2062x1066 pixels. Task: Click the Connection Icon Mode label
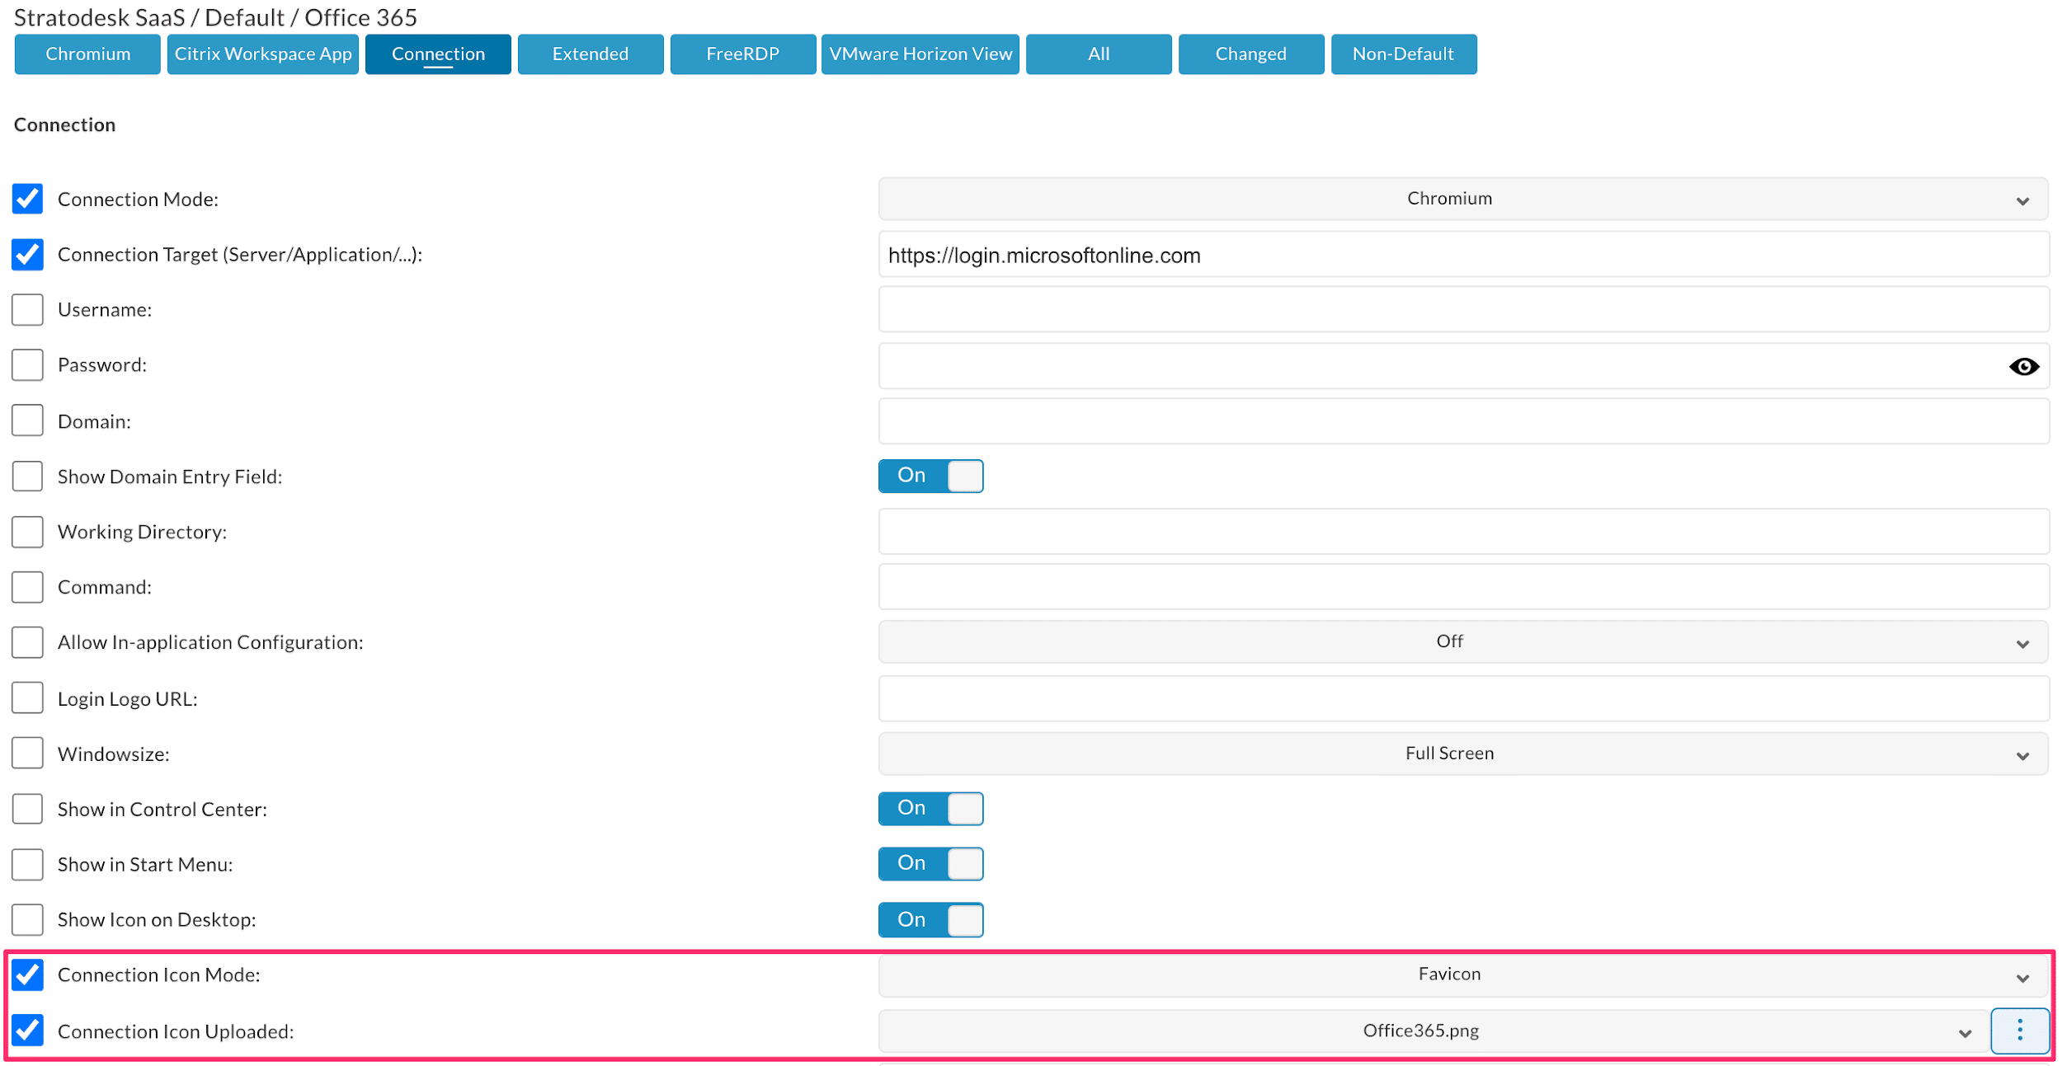[159, 974]
